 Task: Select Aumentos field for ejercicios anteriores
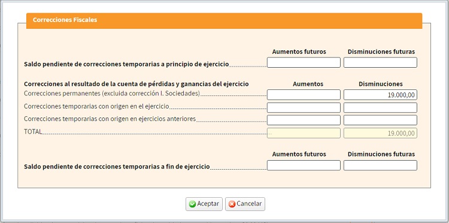coord(304,120)
